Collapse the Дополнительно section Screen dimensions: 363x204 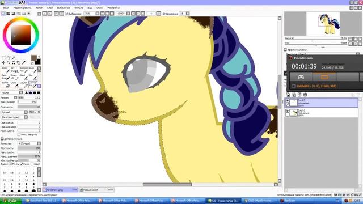tap(2, 139)
